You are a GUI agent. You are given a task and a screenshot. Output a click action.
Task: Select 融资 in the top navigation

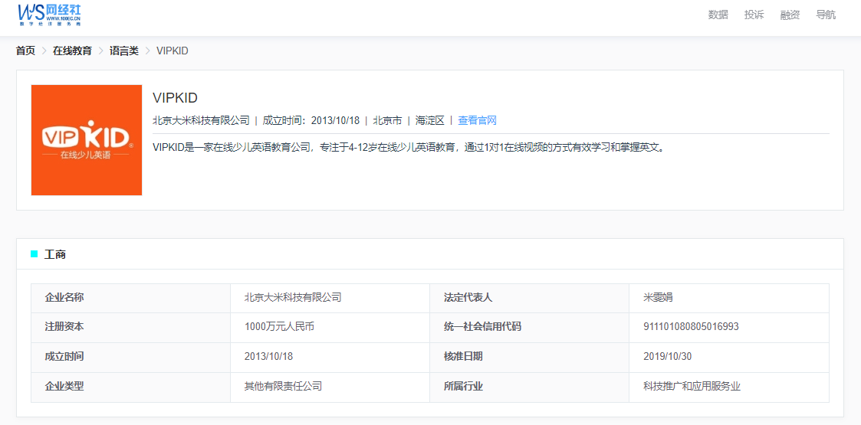(x=790, y=15)
